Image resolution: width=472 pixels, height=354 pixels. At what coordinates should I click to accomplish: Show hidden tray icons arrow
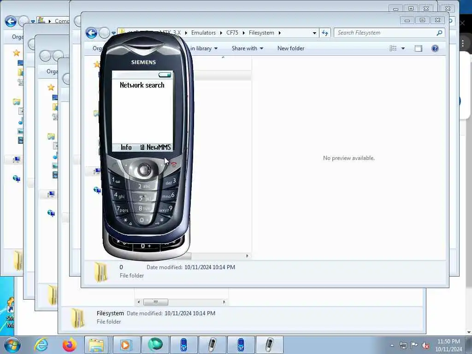(x=392, y=345)
